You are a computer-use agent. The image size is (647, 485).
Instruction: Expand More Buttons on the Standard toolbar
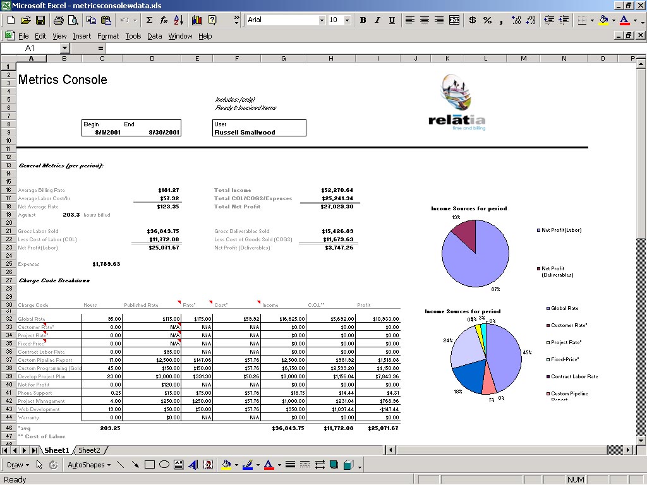point(236,20)
